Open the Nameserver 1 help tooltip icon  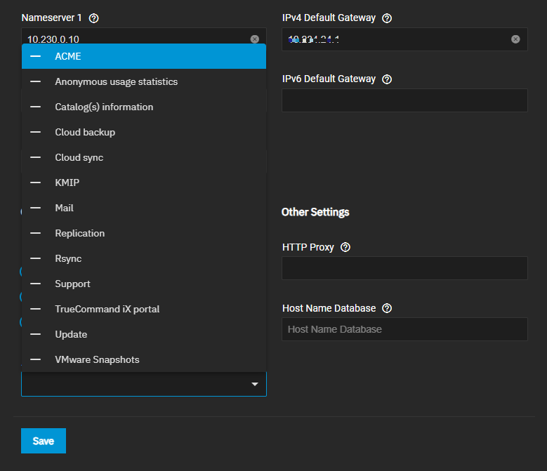pos(94,18)
